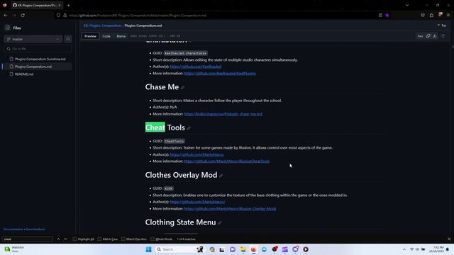Show hidden system tray icons
The width and height of the screenshot is (454, 255).
pyautogui.click(x=404, y=249)
